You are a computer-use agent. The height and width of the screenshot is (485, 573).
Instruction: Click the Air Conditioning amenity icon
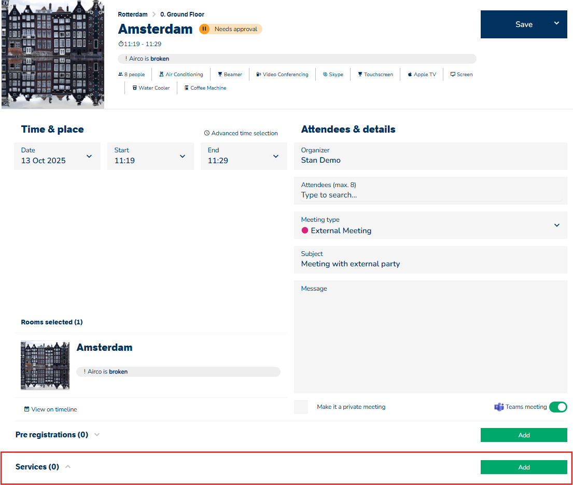(162, 75)
